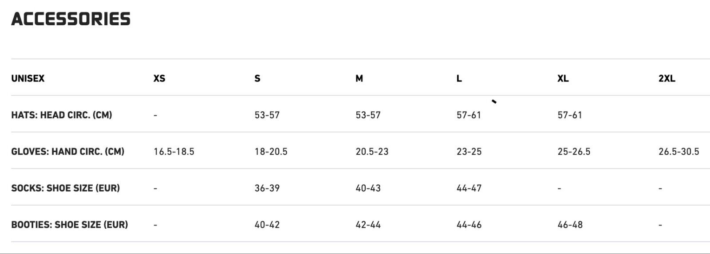The height and width of the screenshot is (254, 710).
Task: Click the 40-42 booties S value
Action: coord(267,225)
